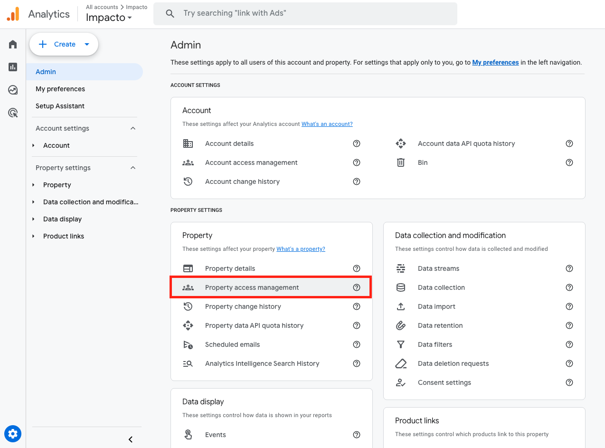605x448 pixels.
Task: Open the Explore icon in sidebar
Action: [13, 90]
